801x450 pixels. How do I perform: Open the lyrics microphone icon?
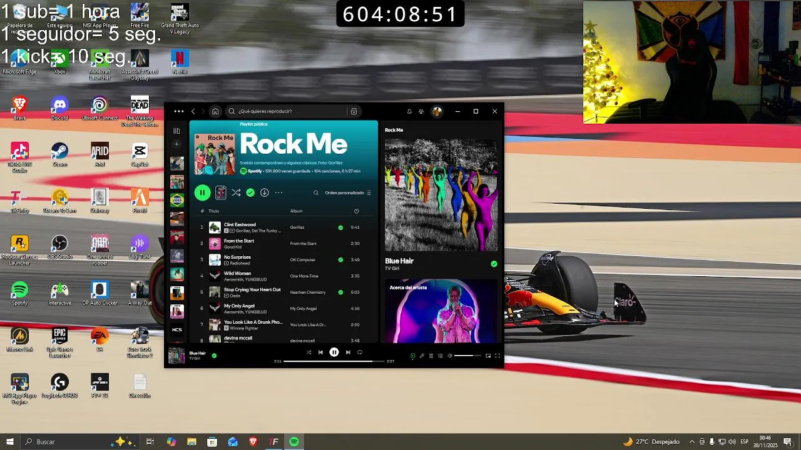coord(422,356)
